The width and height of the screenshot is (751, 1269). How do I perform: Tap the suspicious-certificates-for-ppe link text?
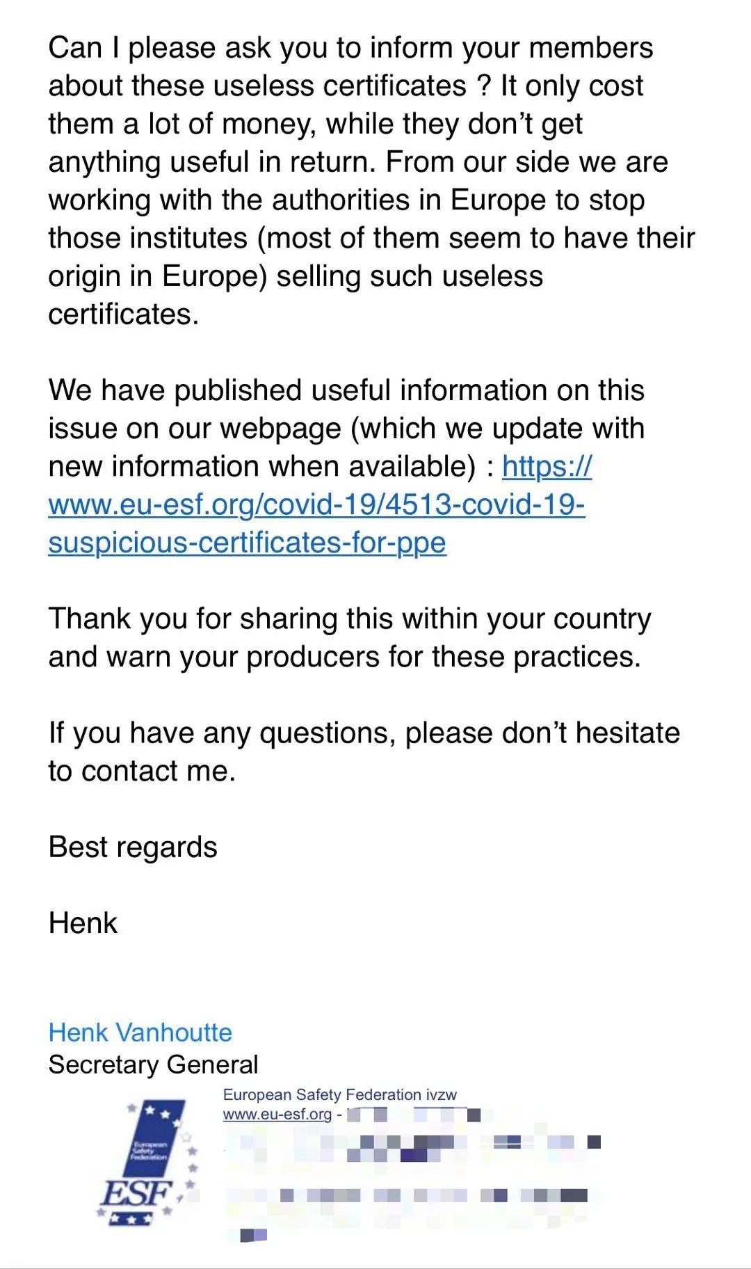tap(247, 543)
